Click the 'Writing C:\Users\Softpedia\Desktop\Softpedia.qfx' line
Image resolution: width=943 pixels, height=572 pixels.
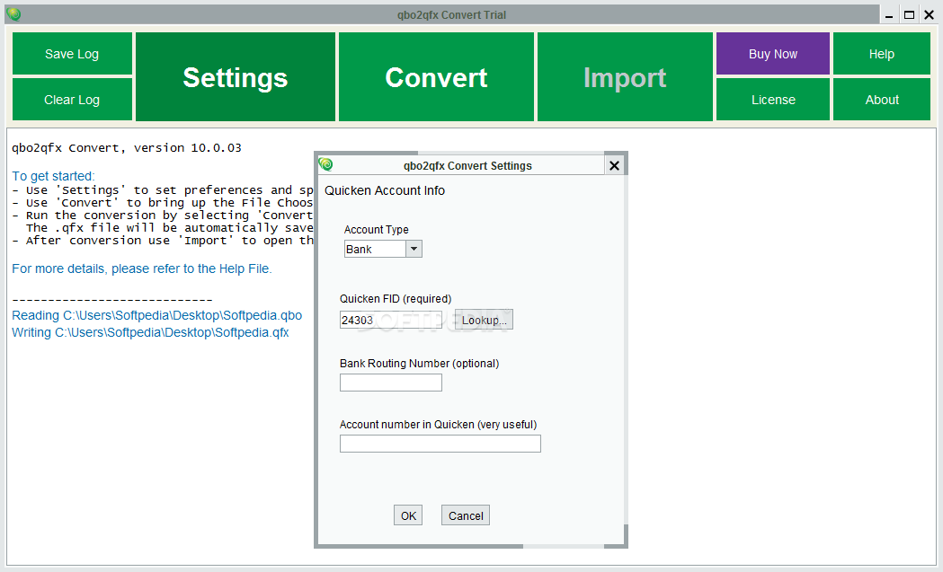pyautogui.click(x=150, y=332)
